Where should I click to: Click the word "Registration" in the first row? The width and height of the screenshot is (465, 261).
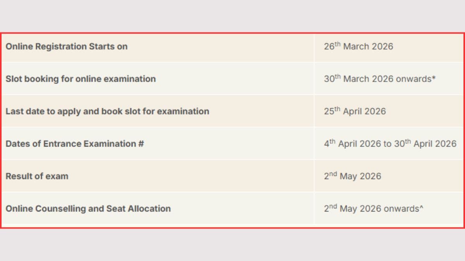(x=61, y=46)
